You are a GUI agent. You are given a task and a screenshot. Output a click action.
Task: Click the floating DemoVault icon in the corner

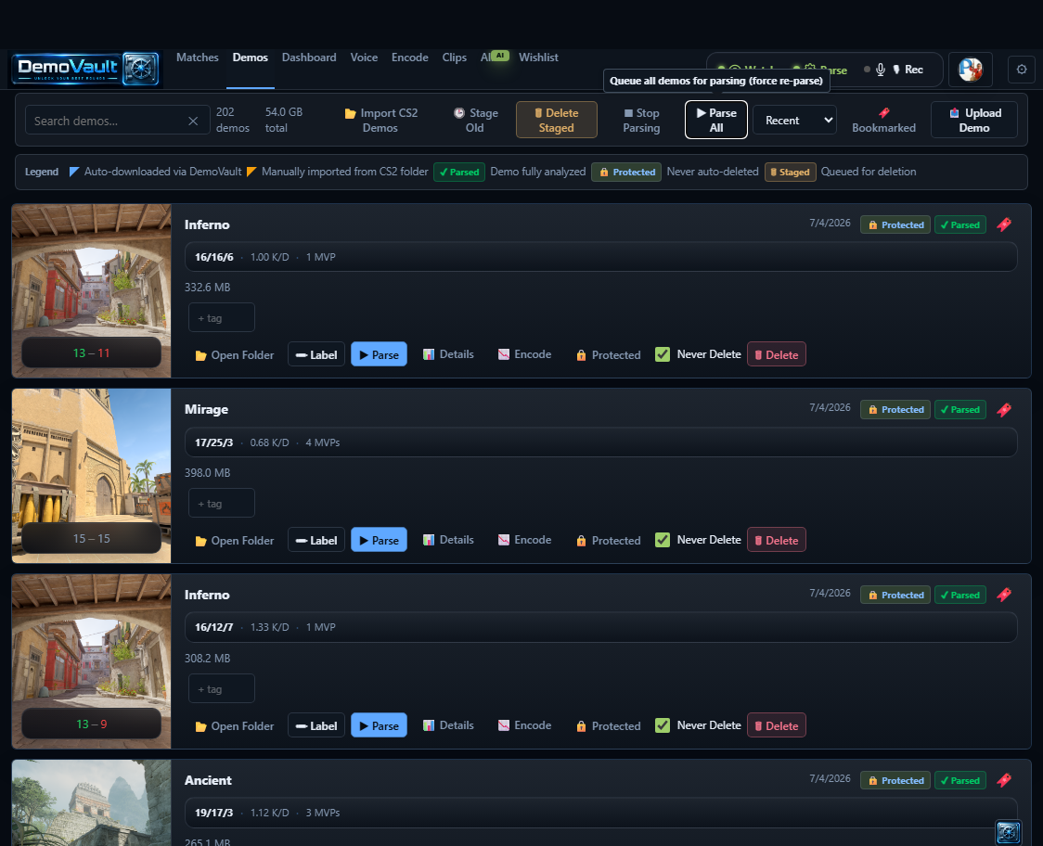pos(1009,831)
